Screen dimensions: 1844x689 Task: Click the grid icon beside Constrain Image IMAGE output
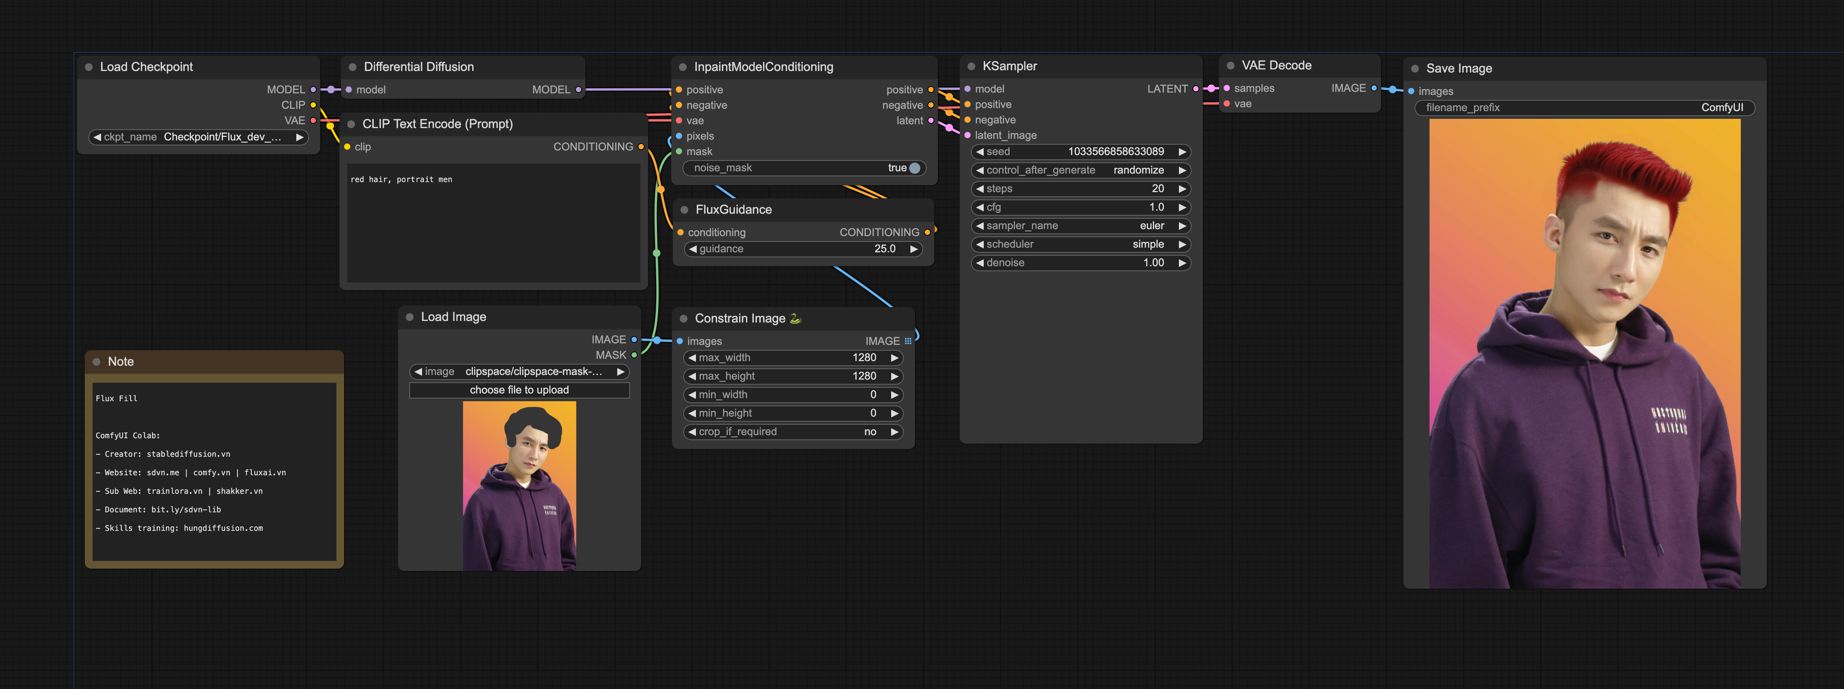pos(908,341)
